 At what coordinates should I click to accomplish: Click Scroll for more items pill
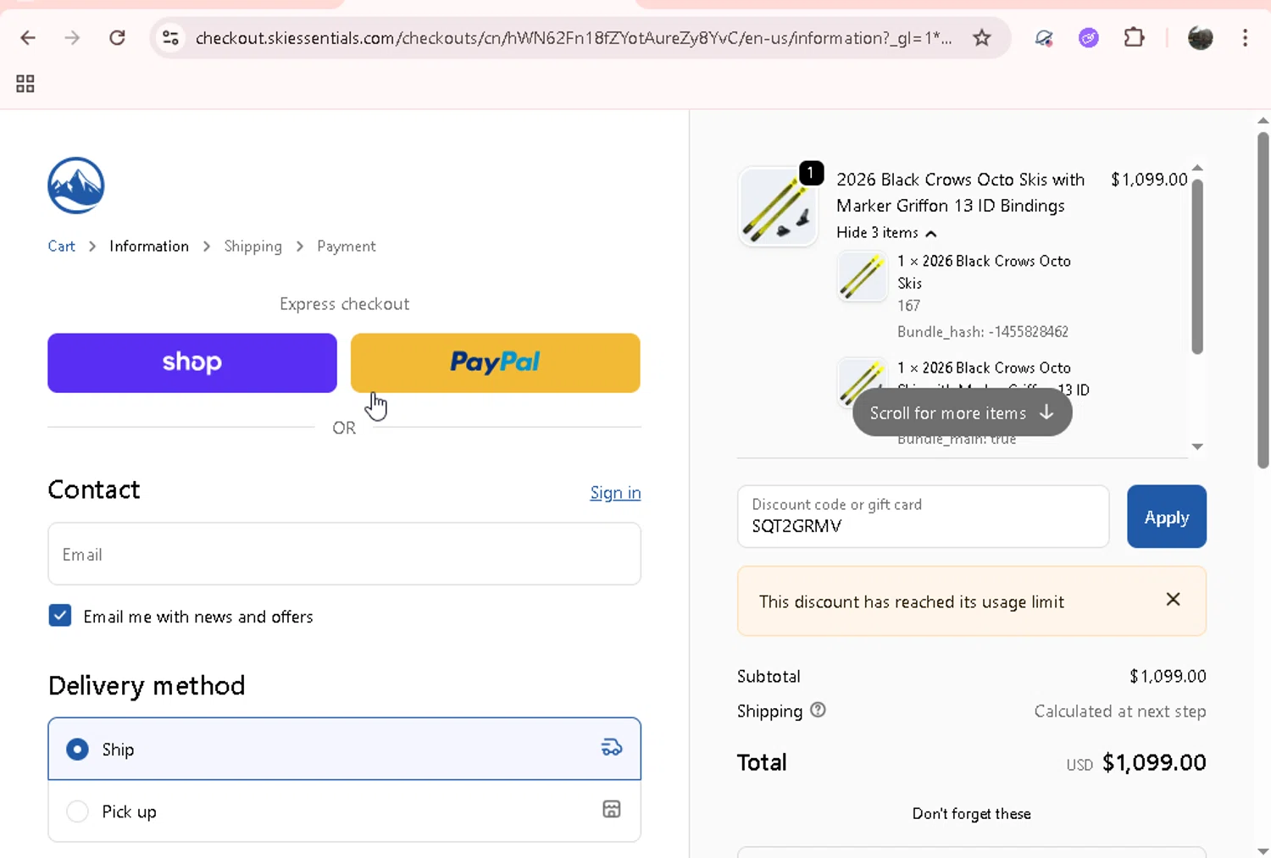962,413
